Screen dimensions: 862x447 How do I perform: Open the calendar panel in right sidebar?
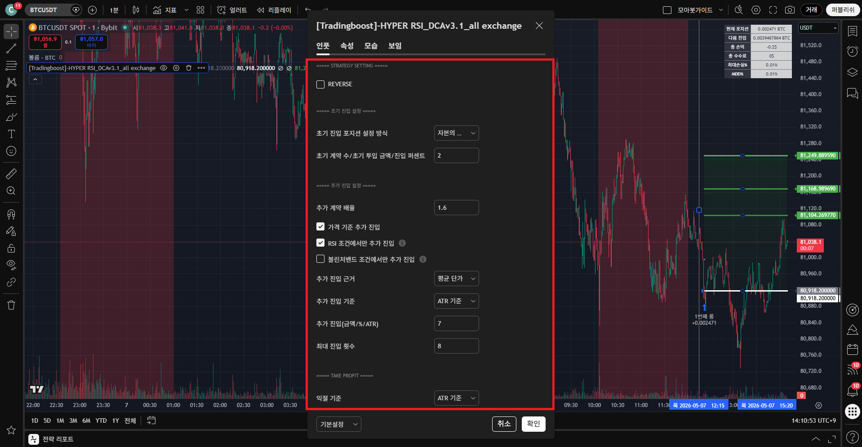pos(852,349)
